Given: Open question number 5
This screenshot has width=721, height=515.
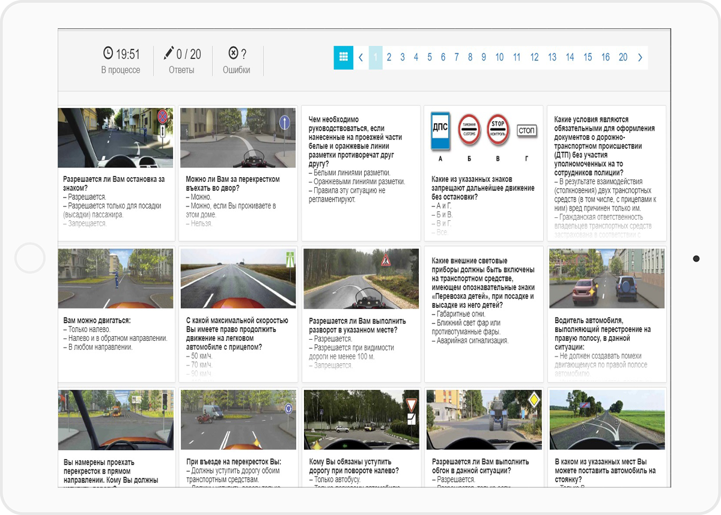Looking at the screenshot, I should pyautogui.click(x=430, y=58).
